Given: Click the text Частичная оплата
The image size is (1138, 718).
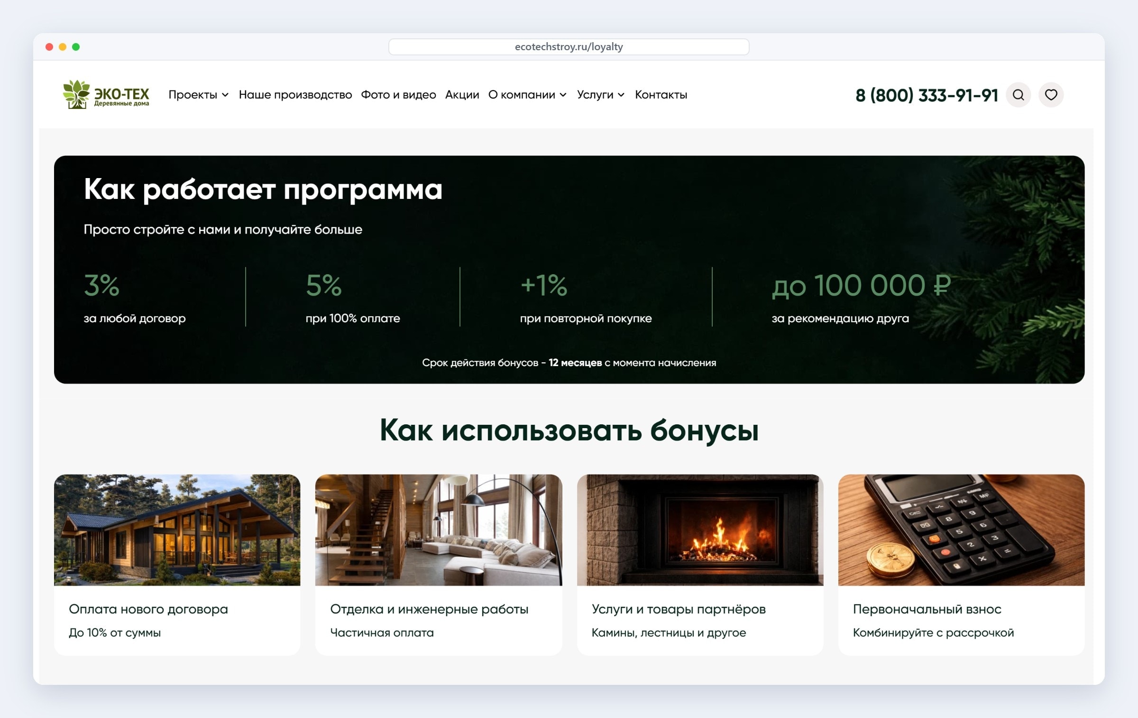Looking at the screenshot, I should point(382,633).
